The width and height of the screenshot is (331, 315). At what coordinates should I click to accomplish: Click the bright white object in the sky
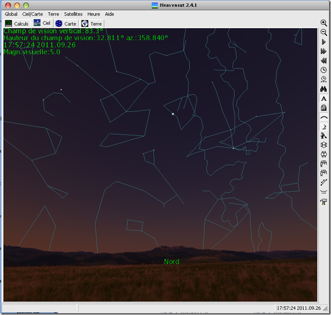point(173,114)
